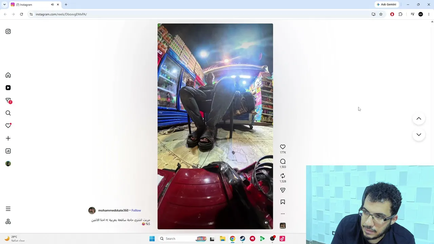
Task: Reload the current page
Action: tap(21, 14)
